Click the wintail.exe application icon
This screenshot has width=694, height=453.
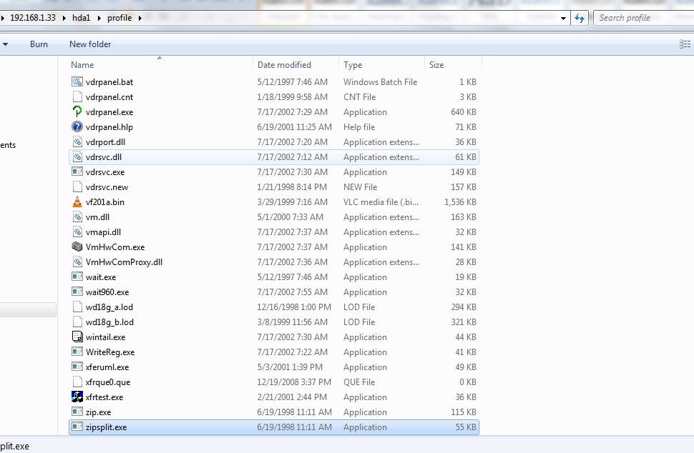[77, 337]
